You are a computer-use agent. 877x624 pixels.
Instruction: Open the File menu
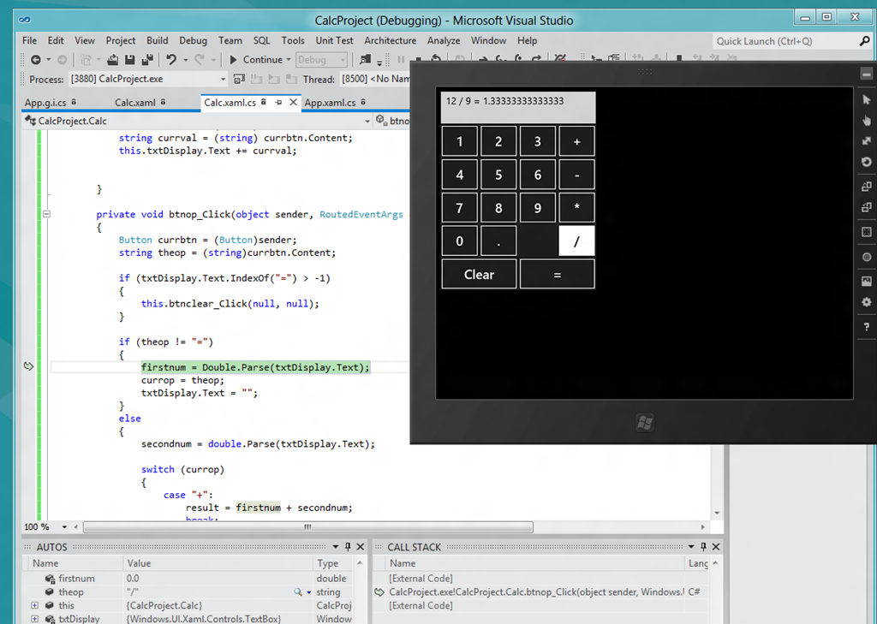[30, 40]
